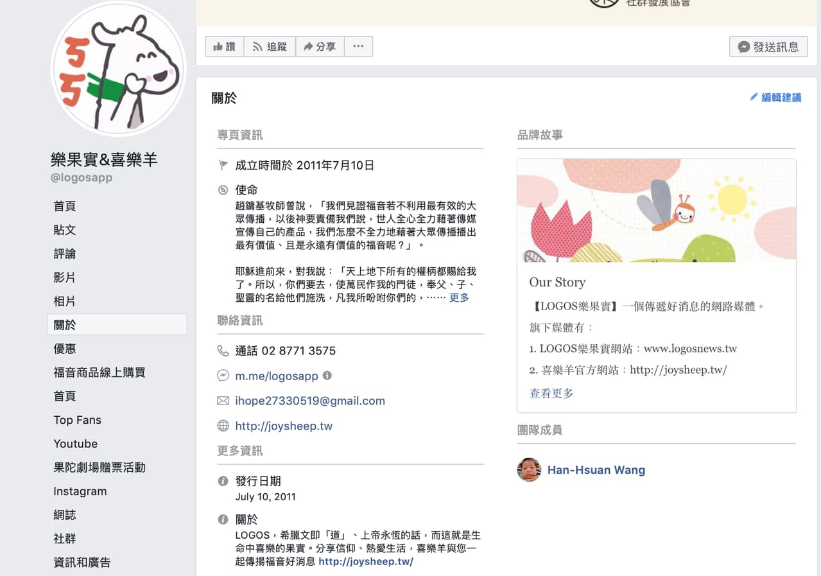Click the globe website icon
The width and height of the screenshot is (821, 576).
[223, 426]
